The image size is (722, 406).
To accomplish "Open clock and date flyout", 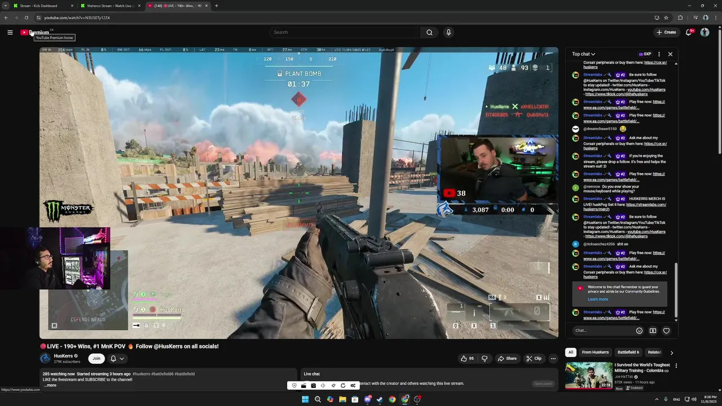I will [710, 399].
